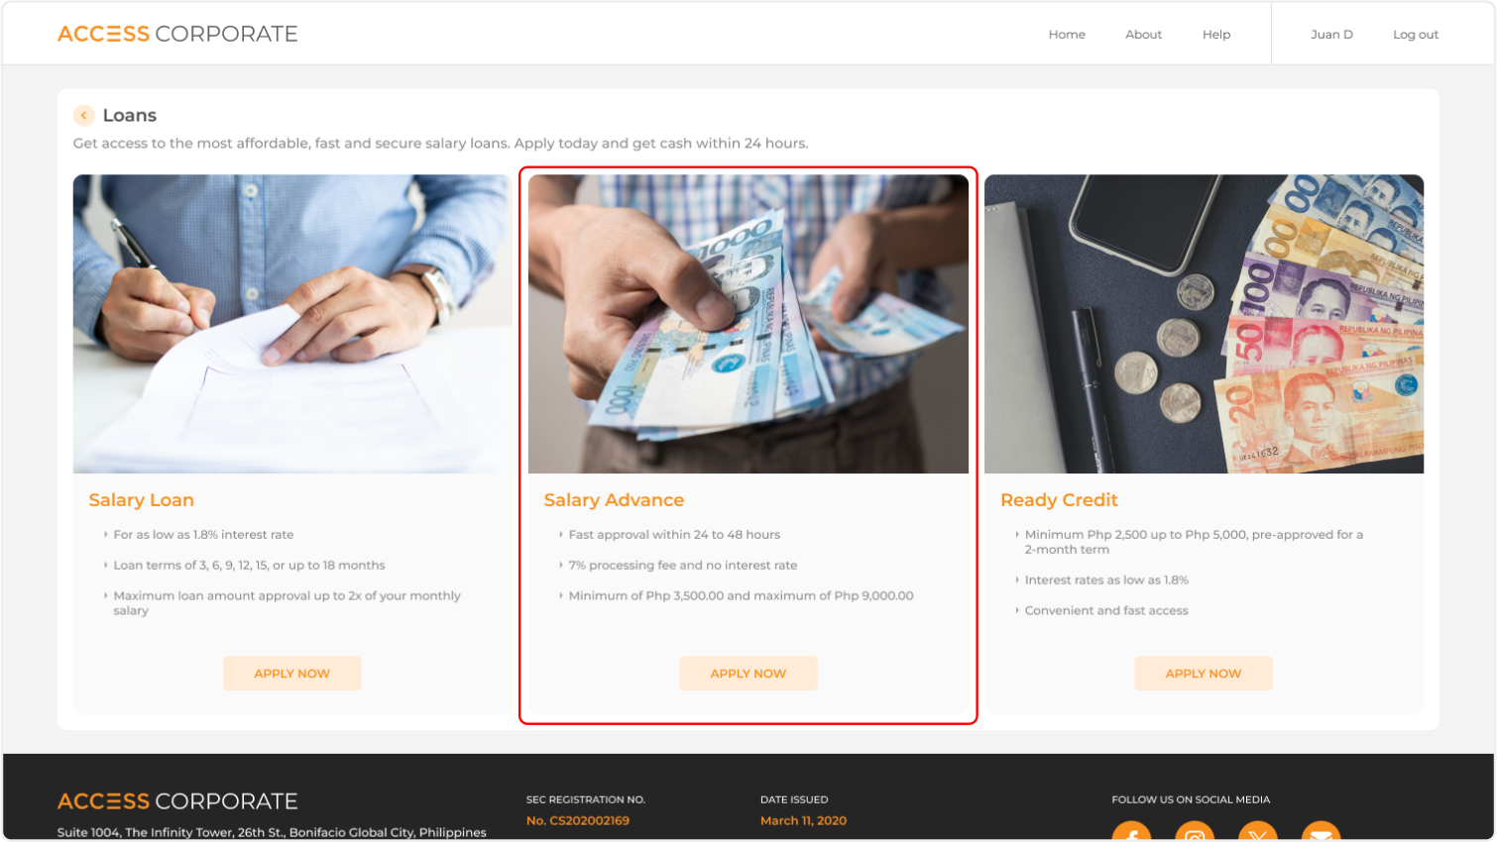This screenshot has height=842, width=1497.
Task: Open Juan D user profile
Action: point(1331,35)
